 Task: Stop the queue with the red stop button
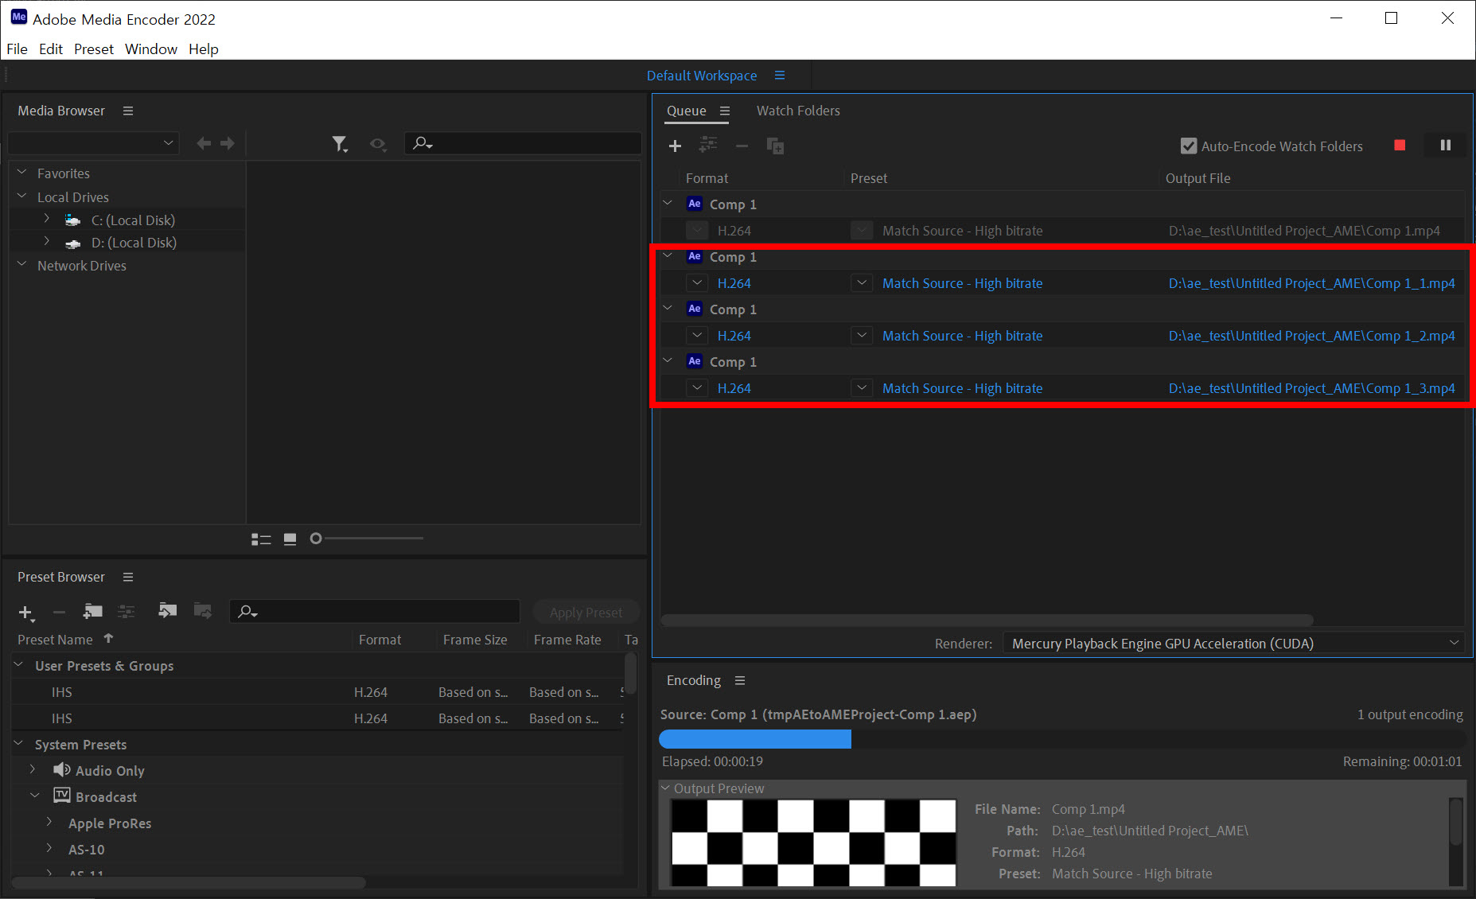[x=1400, y=145]
